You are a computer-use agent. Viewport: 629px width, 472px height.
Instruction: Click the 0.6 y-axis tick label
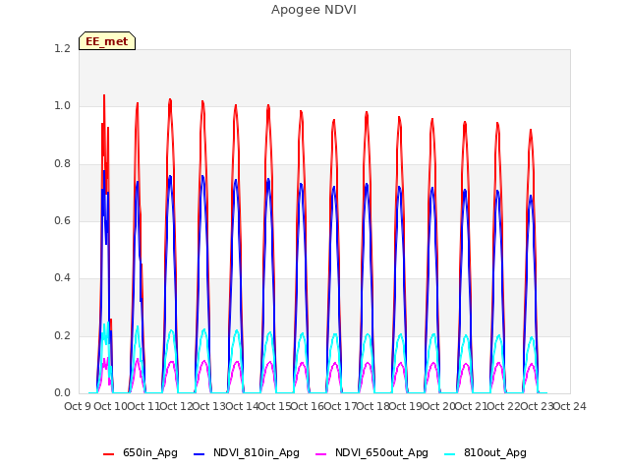(62, 220)
